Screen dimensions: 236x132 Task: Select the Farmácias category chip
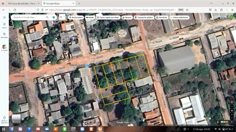coord(162,17)
